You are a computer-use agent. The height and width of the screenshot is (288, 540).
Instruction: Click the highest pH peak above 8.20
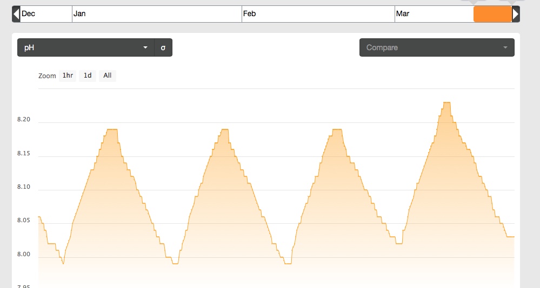(446, 102)
